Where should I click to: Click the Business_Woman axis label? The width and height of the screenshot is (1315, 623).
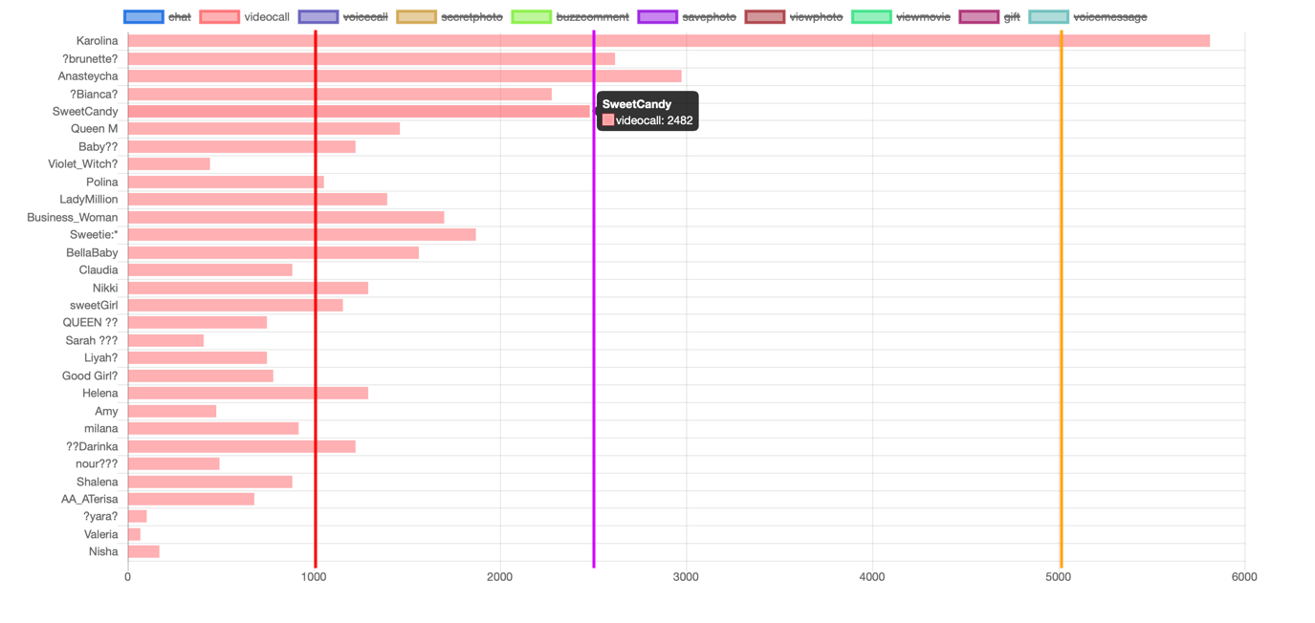point(73,218)
